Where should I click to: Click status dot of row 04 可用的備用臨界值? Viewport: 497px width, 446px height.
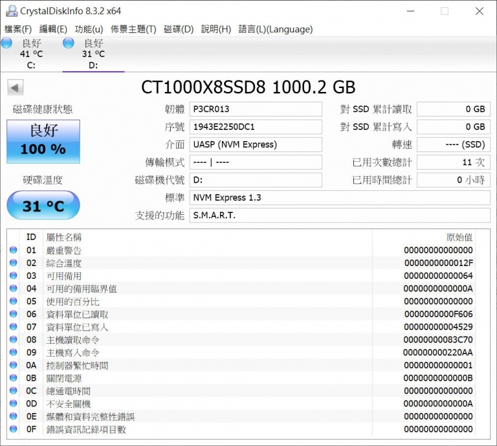(x=14, y=289)
